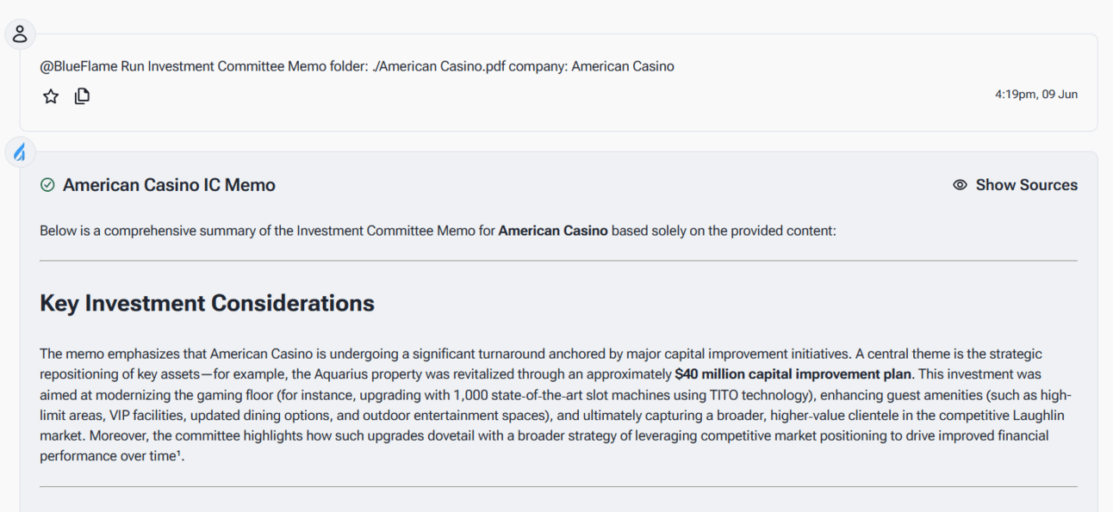The width and height of the screenshot is (1113, 512).
Task: Click the @BlueFlame mention in the prompt
Action: point(78,66)
